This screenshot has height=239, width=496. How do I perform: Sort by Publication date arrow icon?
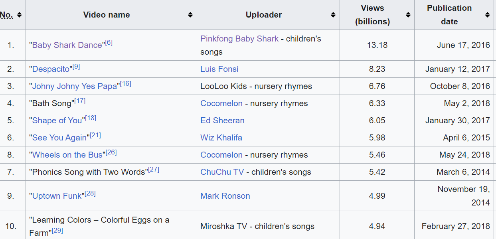(487, 15)
